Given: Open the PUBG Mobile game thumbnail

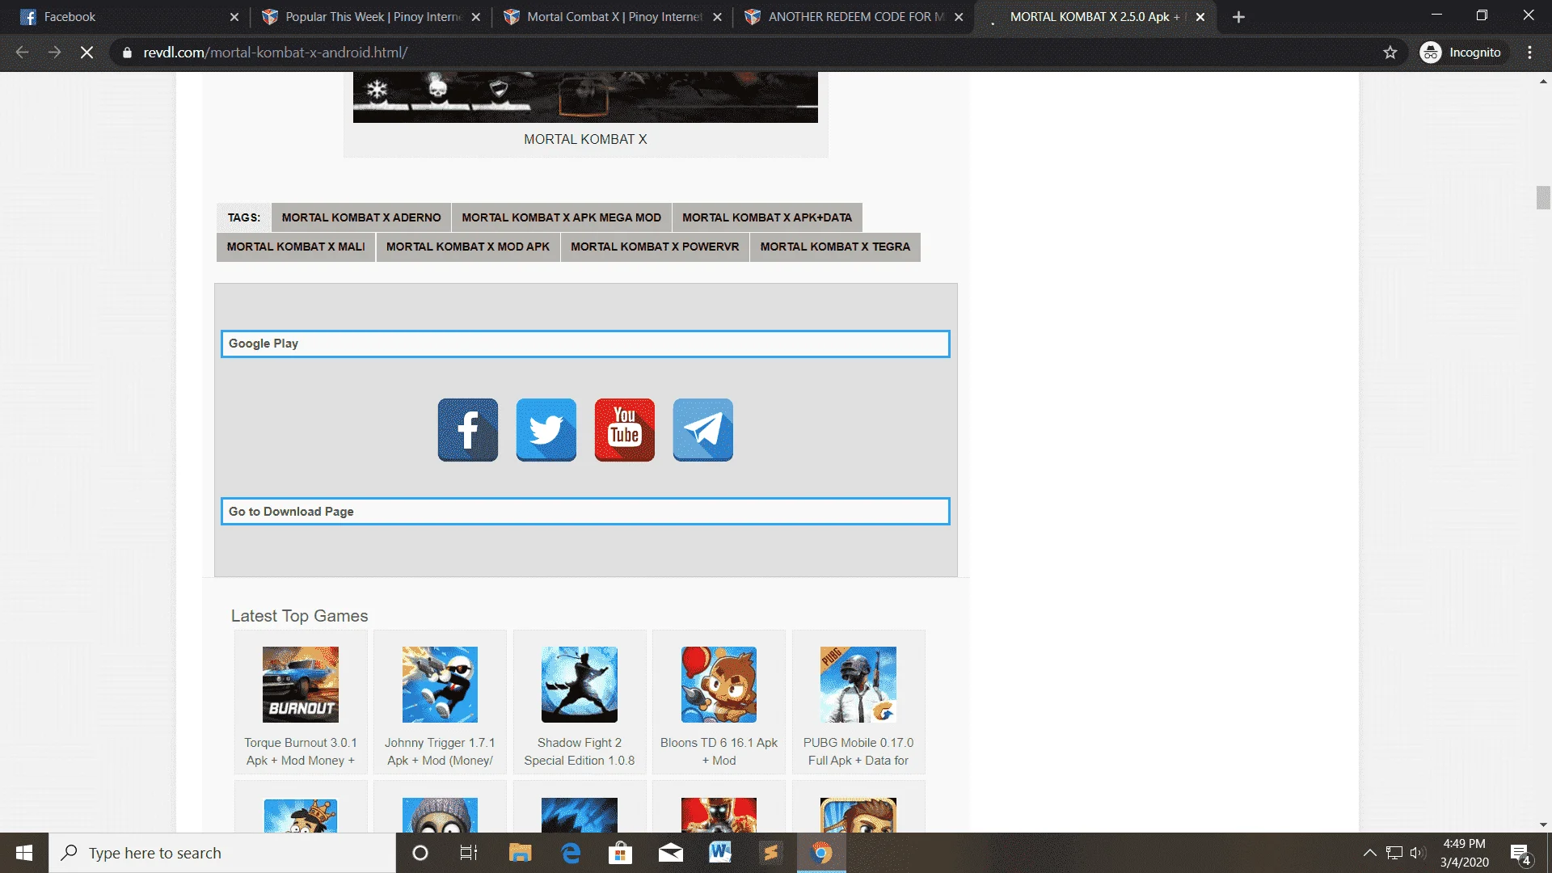Looking at the screenshot, I should click(858, 685).
